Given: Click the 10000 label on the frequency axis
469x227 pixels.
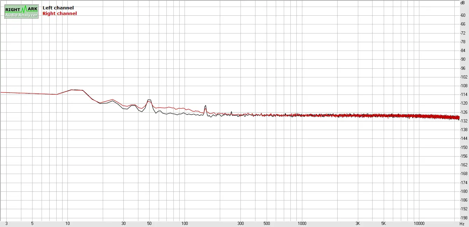Looking at the screenshot, I should point(419,223).
